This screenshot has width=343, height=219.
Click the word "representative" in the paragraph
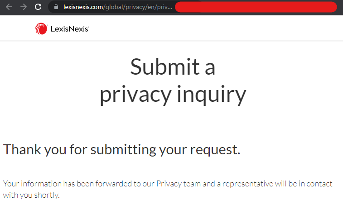coord(248,184)
